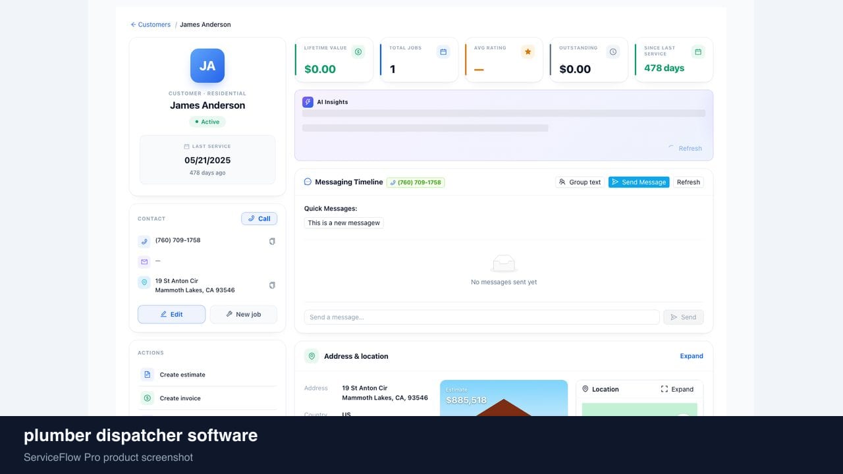Click the email envelope icon in Contact

coord(144,262)
